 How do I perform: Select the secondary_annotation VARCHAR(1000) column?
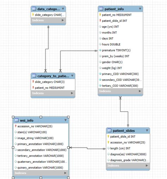(x=41, y=150)
